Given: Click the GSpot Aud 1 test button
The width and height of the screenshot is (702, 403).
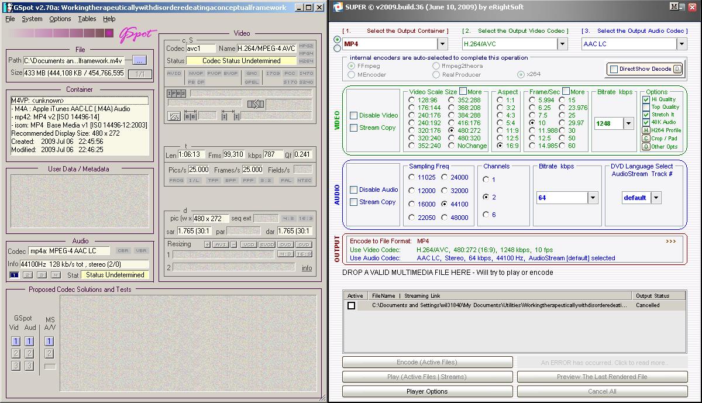Looking at the screenshot, I should coord(29,342).
